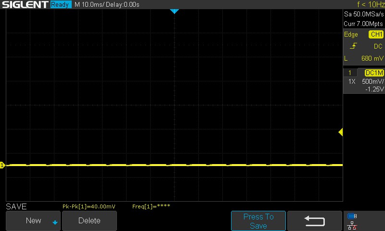
Task: Click the Edge trigger type label
Action: tap(351, 34)
